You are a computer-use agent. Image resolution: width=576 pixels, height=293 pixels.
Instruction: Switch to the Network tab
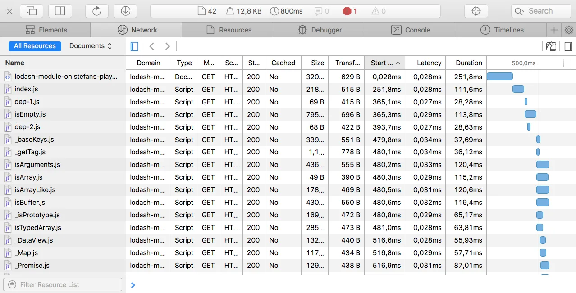(137, 30)
